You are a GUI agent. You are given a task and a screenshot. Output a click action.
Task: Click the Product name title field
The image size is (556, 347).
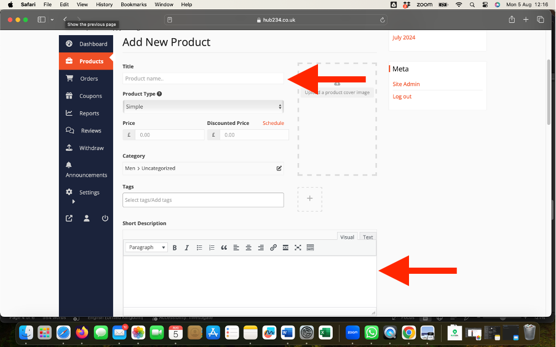tap(203, 79)
